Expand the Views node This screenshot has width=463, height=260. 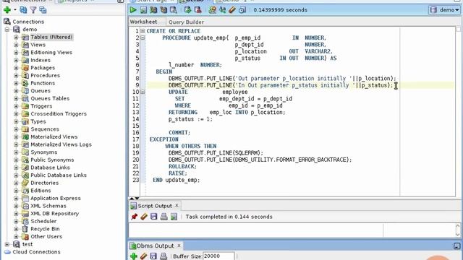(16, 45)
